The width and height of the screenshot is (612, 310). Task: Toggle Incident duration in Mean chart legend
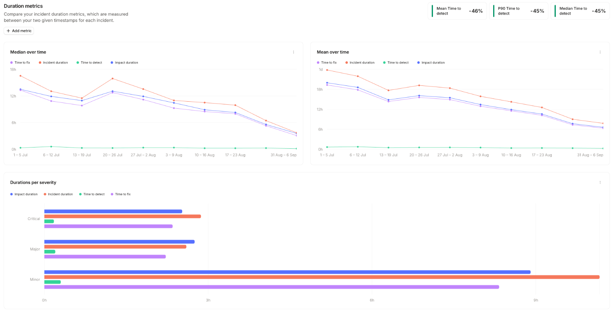(x=360, y=62)
